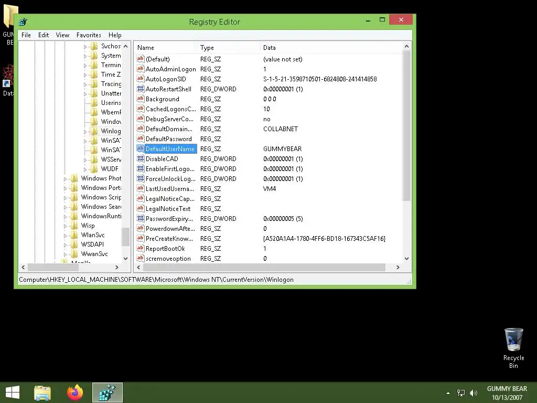Expand the Svchost key in the tree

click(x=85, y=47)
